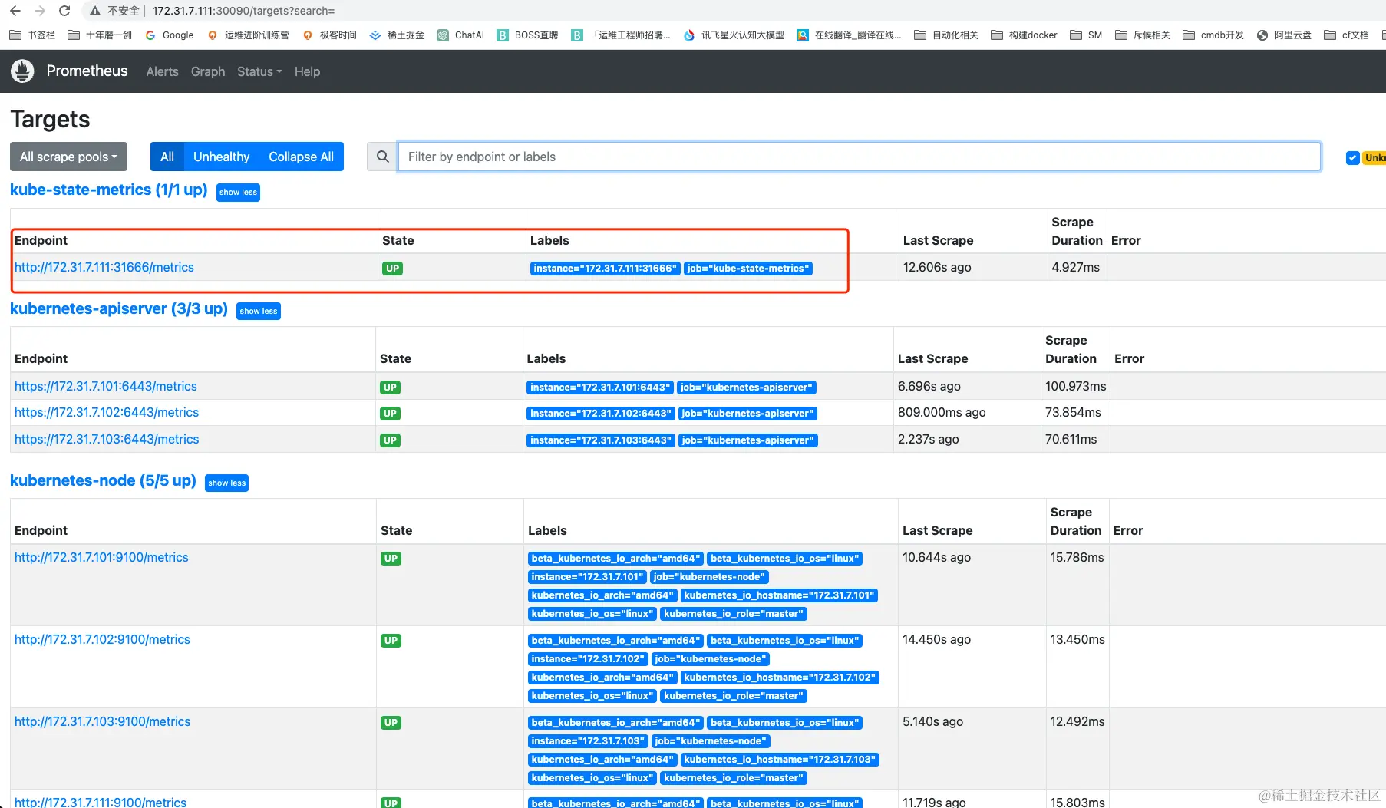Show only Unhealthy targets
The height and width of the screenshot is (808, 1386).
(x=222, y=157)
